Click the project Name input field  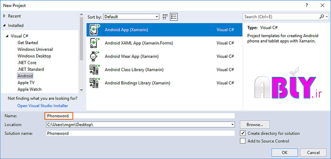point(140,116)
